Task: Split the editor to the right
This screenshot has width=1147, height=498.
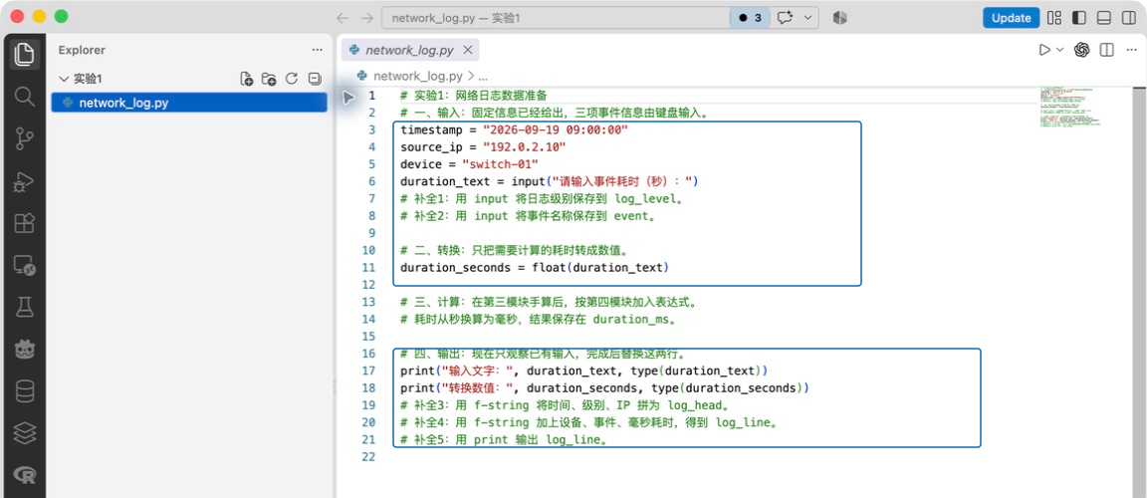Action: click(1107, 50)
